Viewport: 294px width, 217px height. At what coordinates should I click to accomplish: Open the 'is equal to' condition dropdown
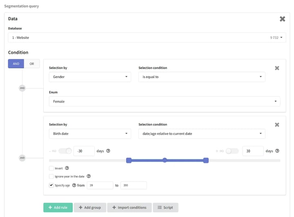[x=202, y=77]
